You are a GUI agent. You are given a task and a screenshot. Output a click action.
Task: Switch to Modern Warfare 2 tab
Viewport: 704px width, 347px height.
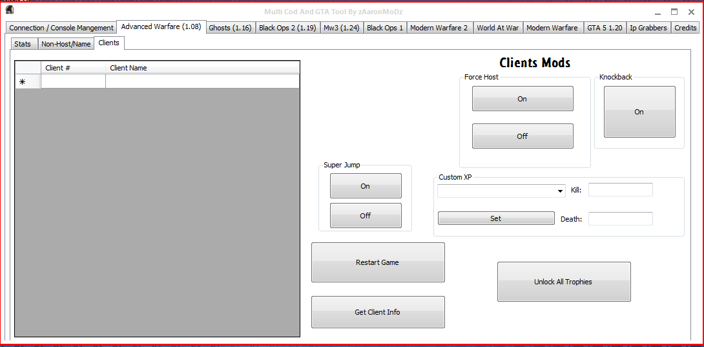click(439, 28)
